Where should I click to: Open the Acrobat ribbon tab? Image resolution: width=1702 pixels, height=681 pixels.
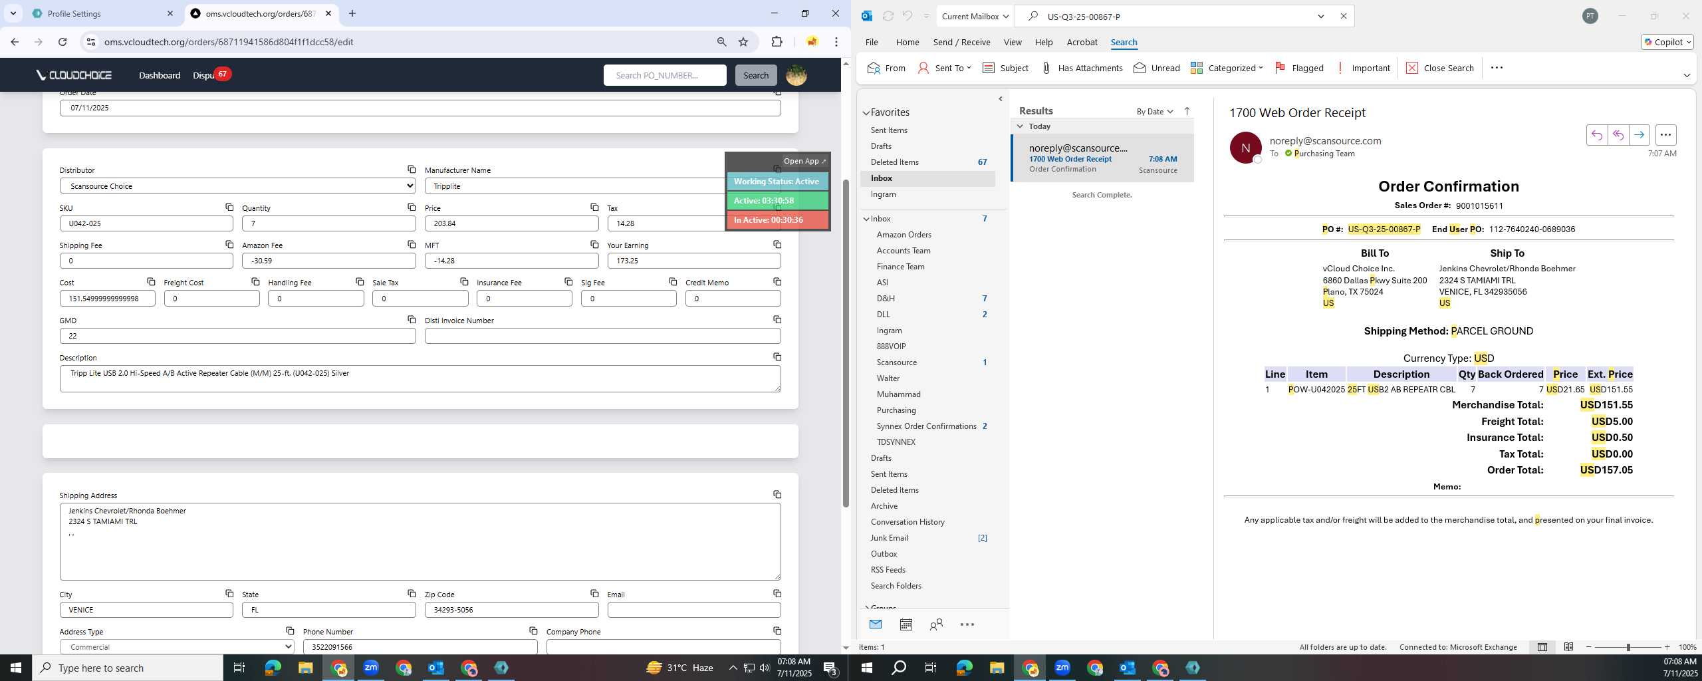point(1082,42)
